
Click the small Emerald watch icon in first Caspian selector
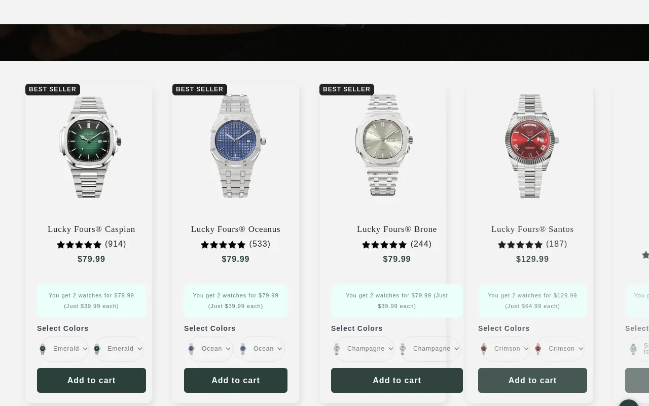tap(43, 349)
